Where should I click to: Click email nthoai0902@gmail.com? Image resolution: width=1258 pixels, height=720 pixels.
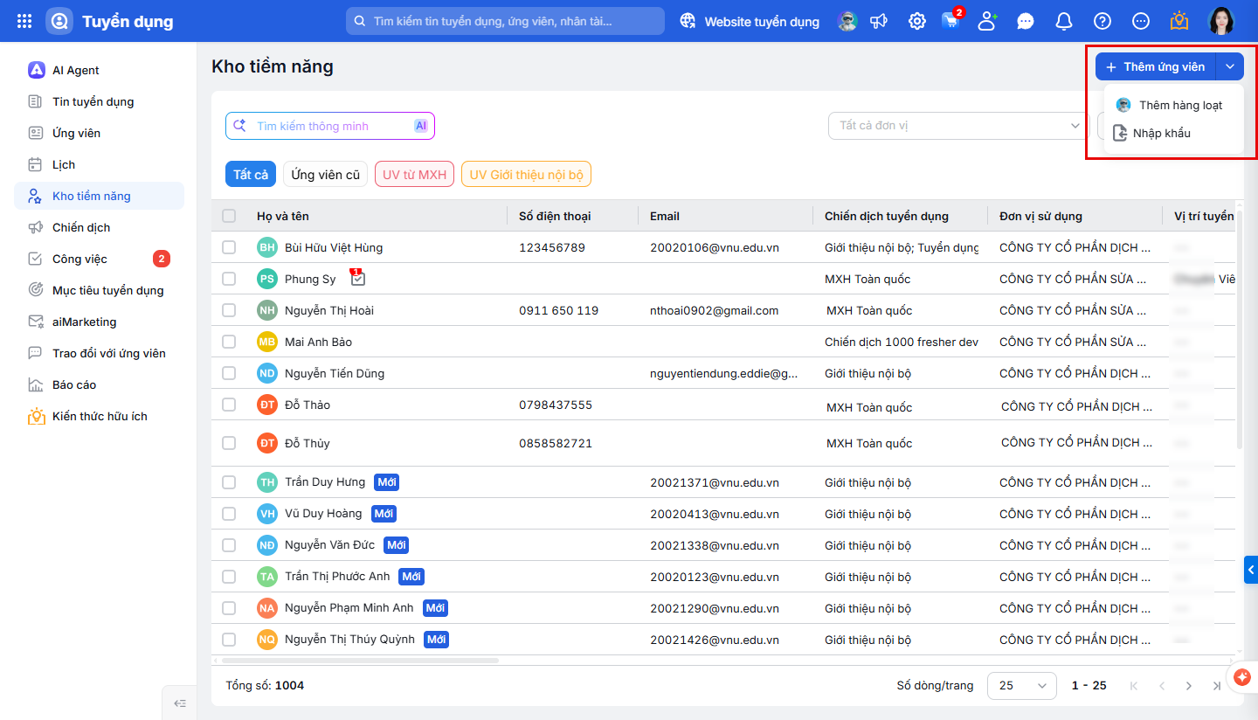714,310
